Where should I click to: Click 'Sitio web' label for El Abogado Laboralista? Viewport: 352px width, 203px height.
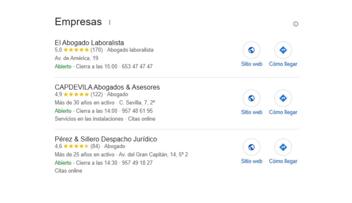[x=252, y=64]
